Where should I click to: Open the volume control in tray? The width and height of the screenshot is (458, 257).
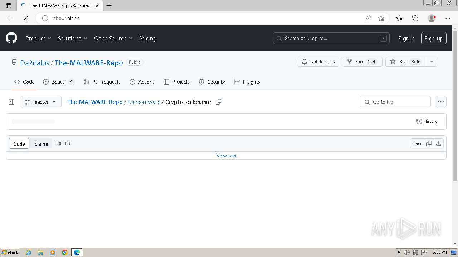[x=407, y=252]
